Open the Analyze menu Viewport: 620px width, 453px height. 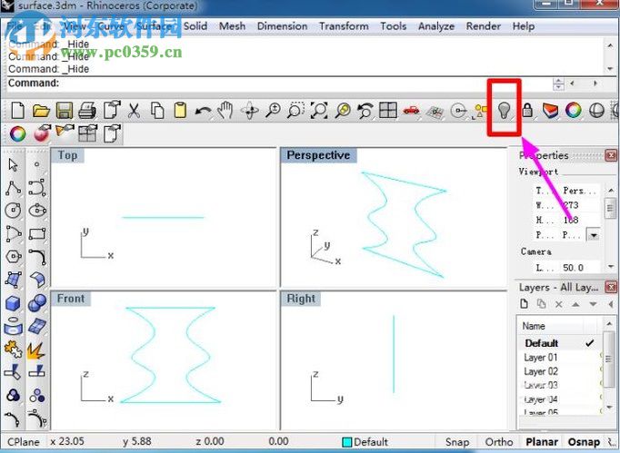coord(436,26)
